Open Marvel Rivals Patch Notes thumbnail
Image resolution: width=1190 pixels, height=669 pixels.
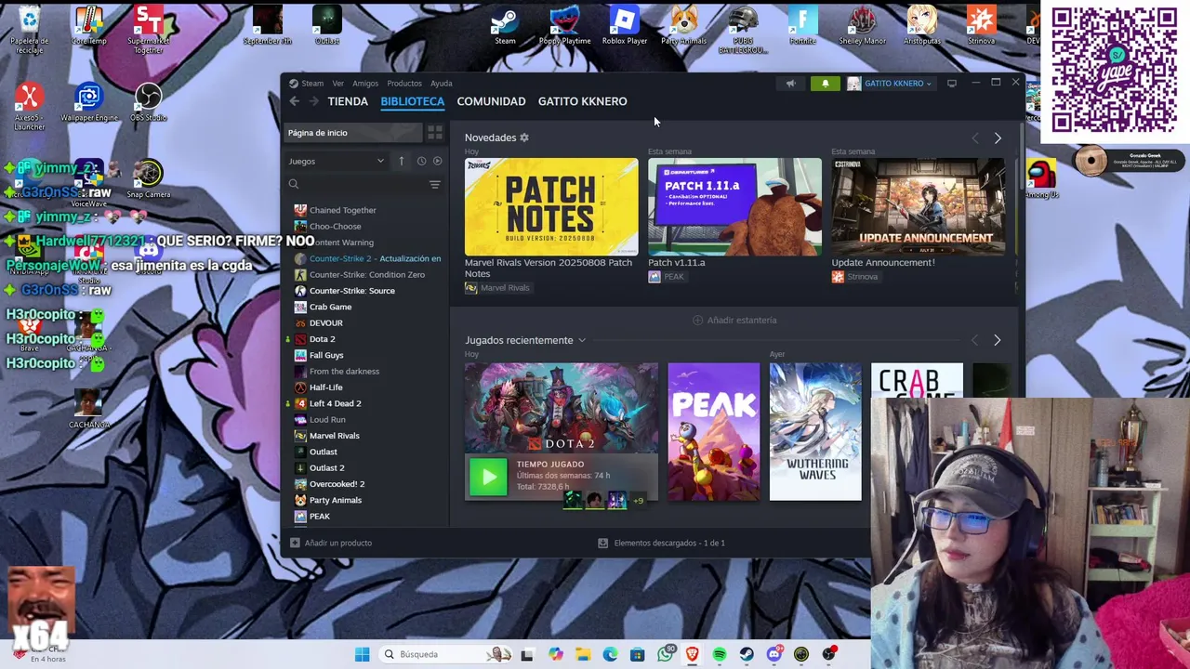click(551, 206)
